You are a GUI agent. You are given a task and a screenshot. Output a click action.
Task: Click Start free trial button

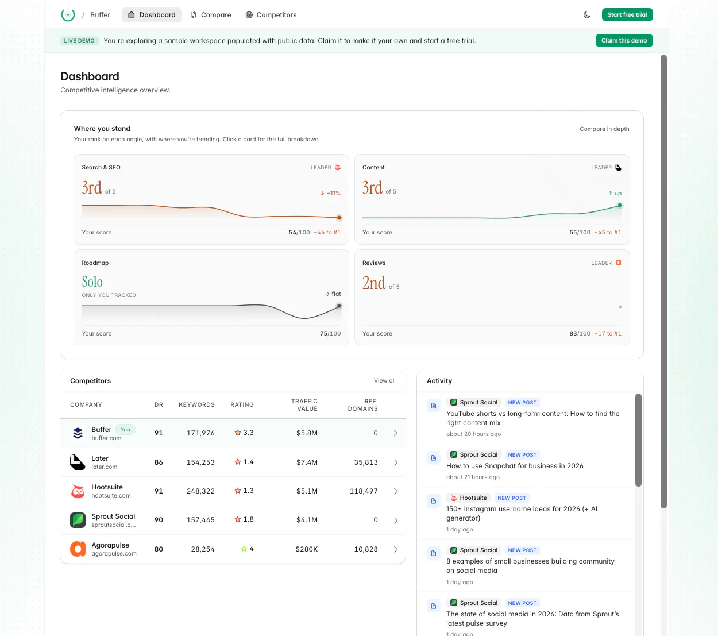click(x=627, y=15)
